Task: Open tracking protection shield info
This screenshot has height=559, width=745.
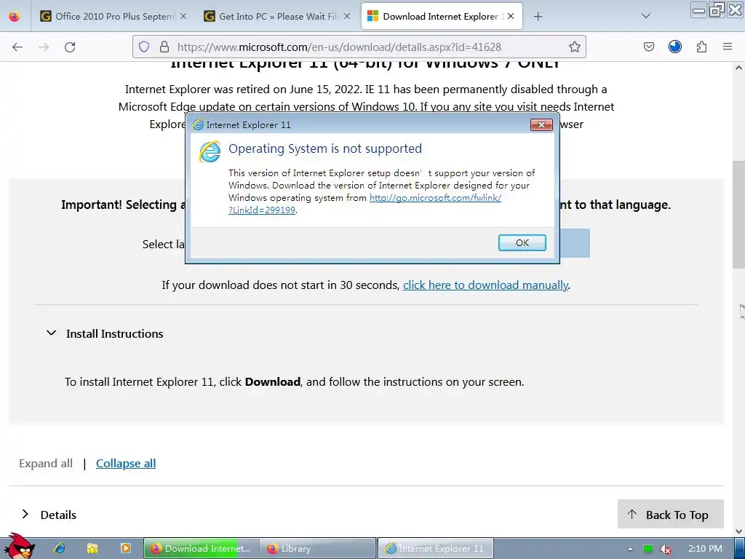Action: coord(144,47)
